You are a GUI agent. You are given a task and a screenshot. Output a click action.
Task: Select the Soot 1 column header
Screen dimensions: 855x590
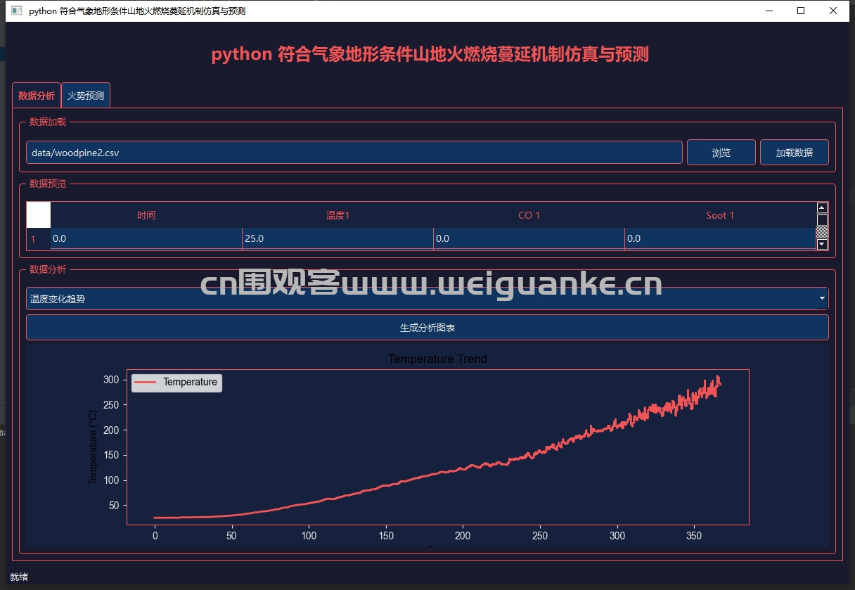click(x=720, y=215)
